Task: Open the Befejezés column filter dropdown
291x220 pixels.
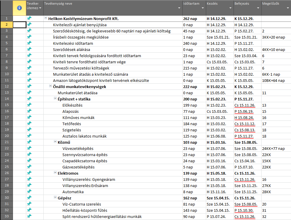Action: click(x=258, y=8)
